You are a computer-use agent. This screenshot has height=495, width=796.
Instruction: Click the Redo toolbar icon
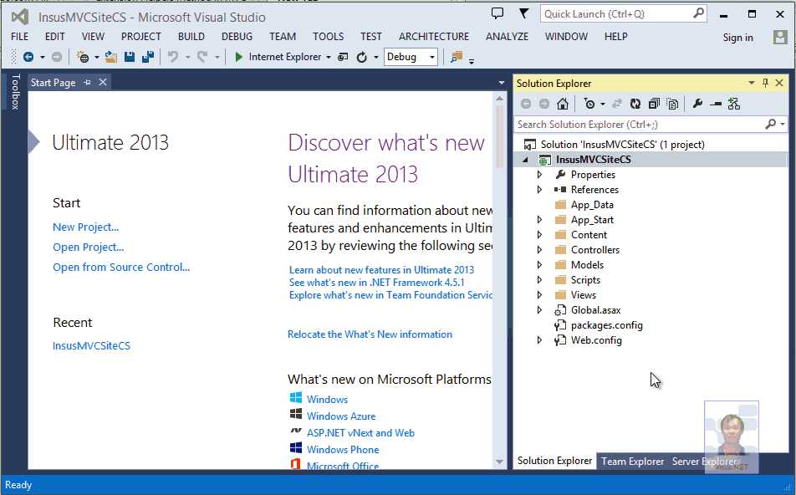tap(202, 57)
